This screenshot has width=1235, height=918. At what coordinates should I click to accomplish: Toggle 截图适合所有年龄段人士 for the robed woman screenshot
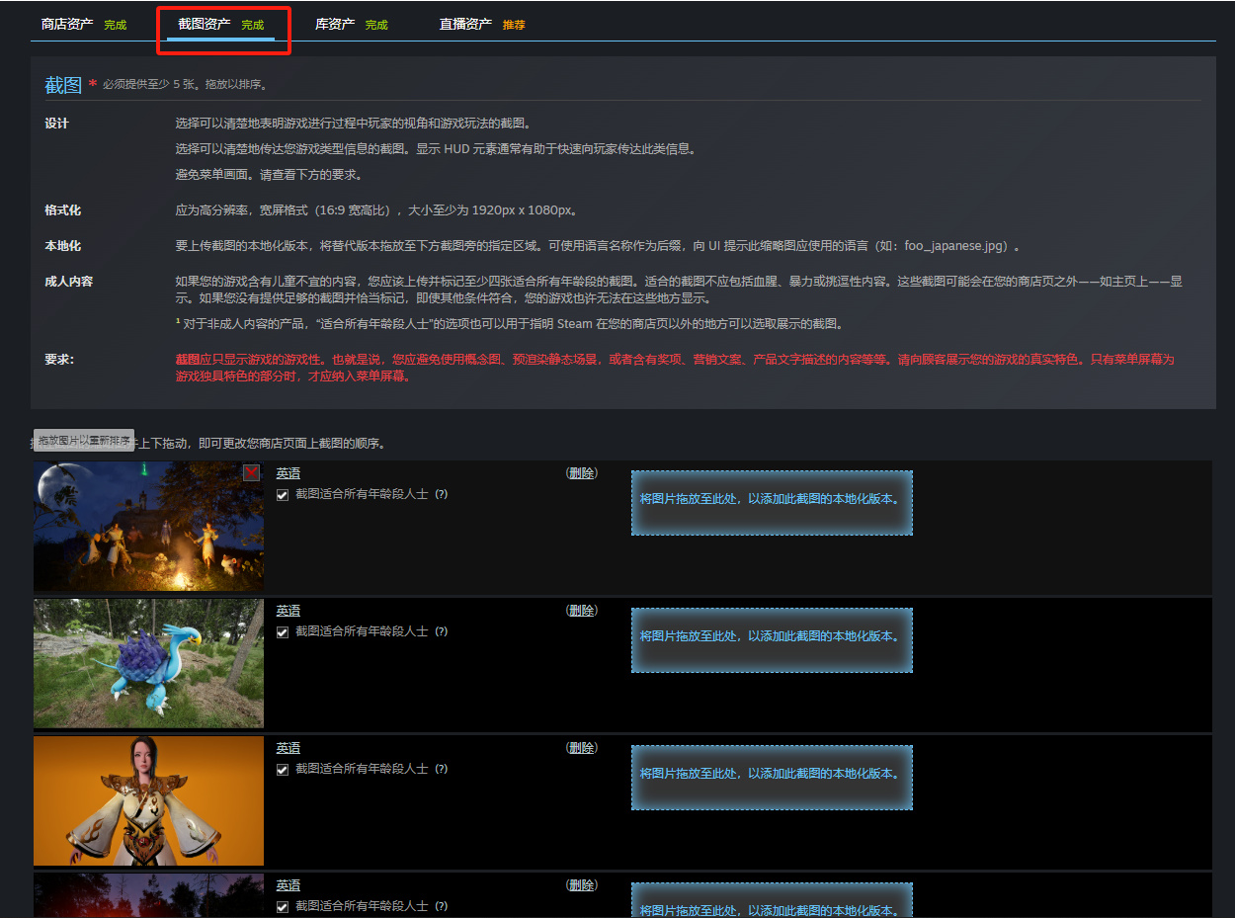point(283,769)
